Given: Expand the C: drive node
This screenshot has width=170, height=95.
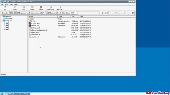Looking at the screenshot, I should point(4,23).
